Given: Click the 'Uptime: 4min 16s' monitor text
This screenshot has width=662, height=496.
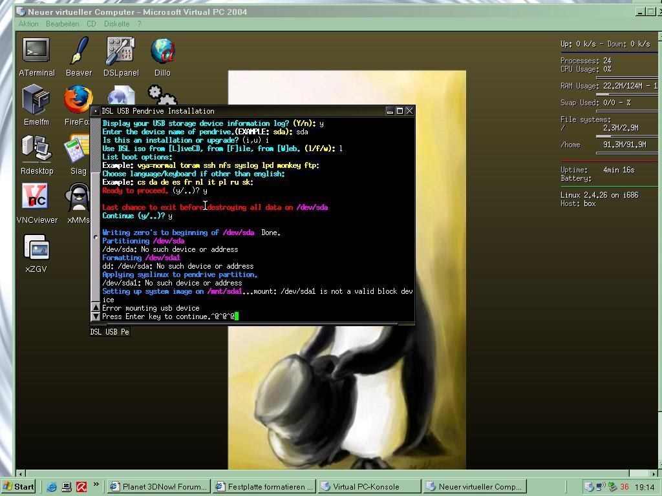Looking at the screenshot, I should tap(597, 170).
